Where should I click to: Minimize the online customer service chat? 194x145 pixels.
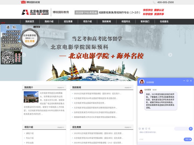click(184, 81)
